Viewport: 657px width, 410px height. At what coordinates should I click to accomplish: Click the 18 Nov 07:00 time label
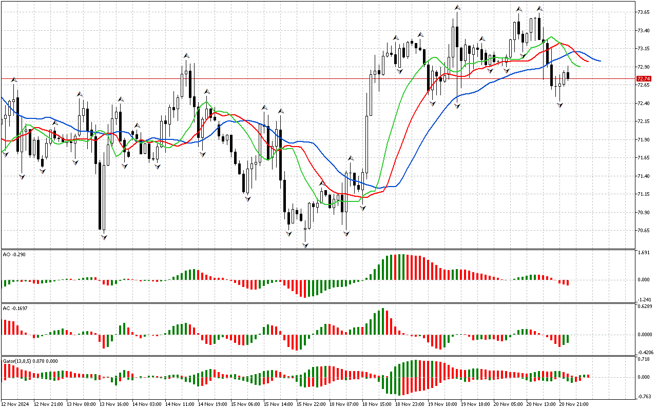click(x=344, y=404)
